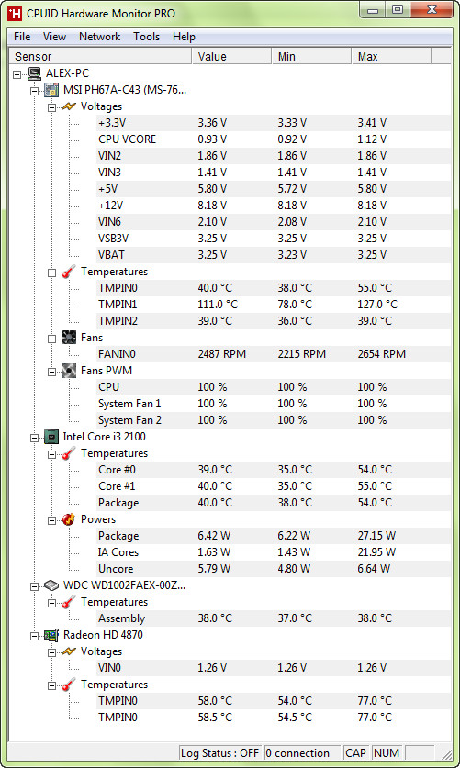Click the motherboard Voltages lightning icon
Screen dimensions: 460x768
click(x=69, y=106)
